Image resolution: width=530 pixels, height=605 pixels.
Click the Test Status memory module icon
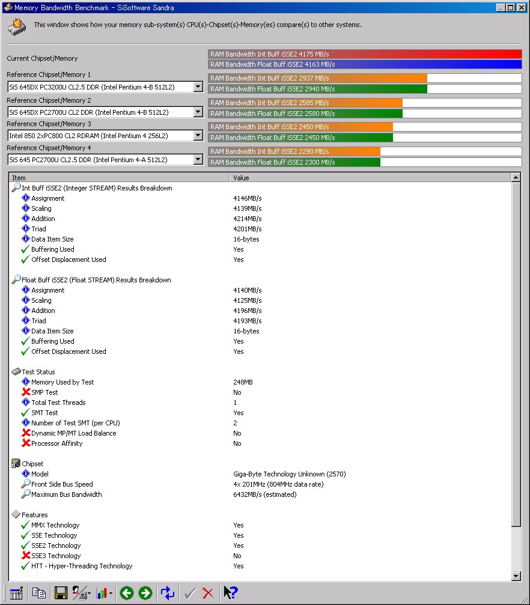click(16, 371)
